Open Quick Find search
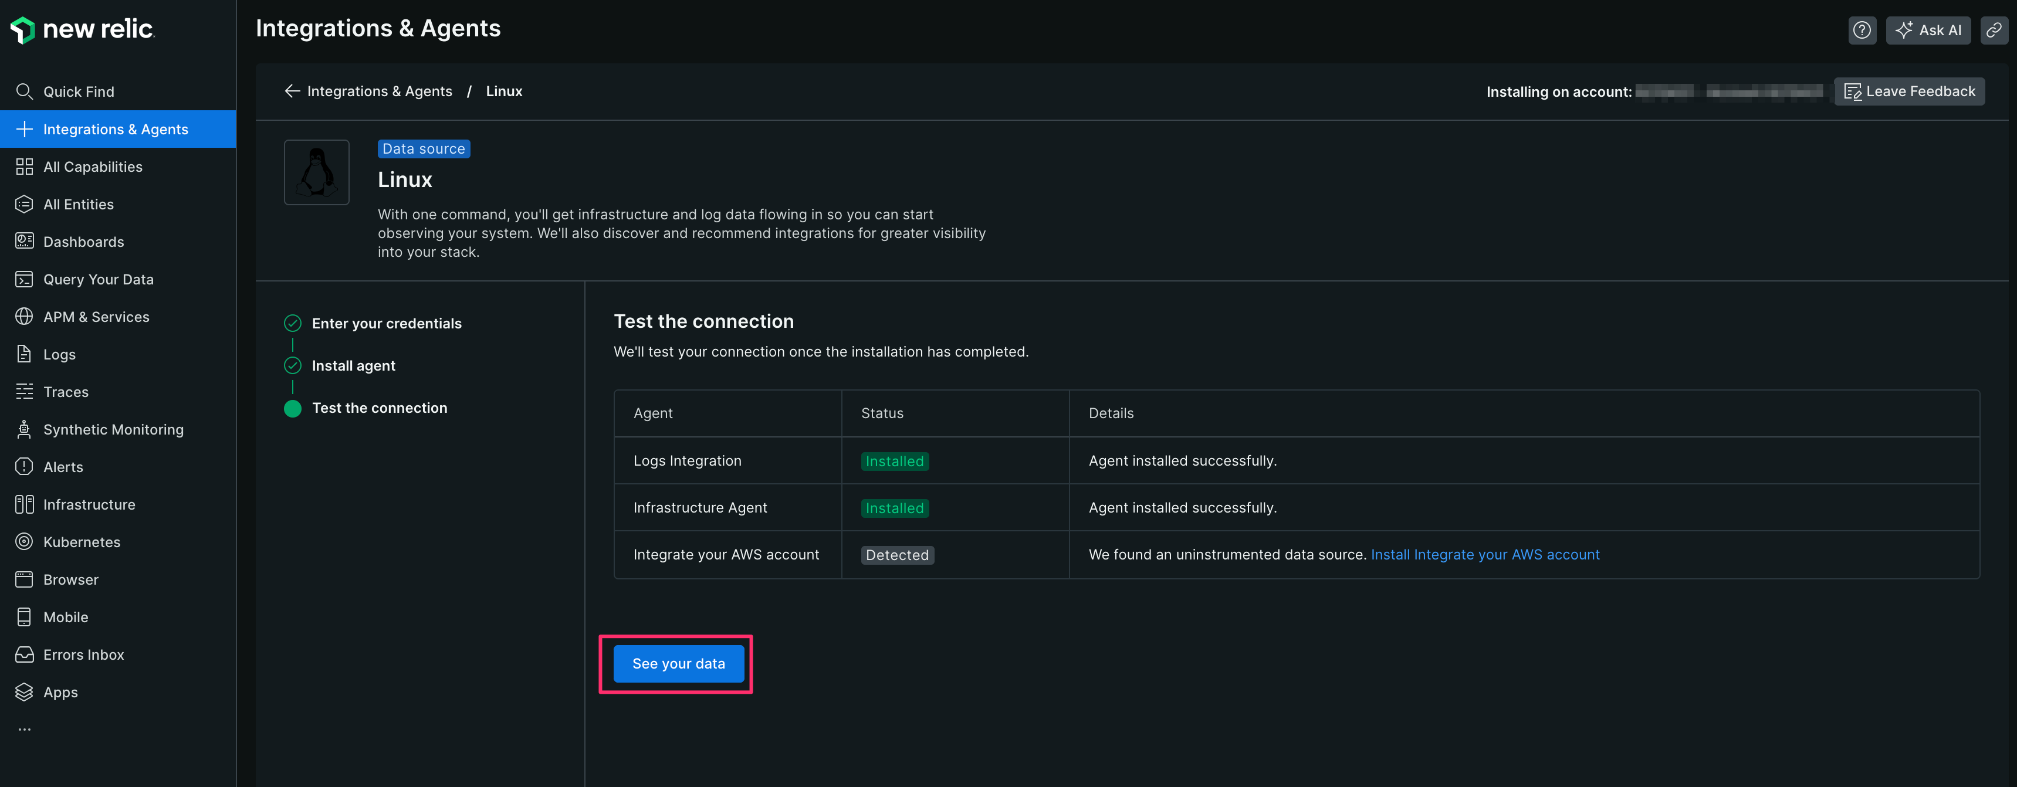Screen dimensions: 2017x787 [x=78, y=91]
